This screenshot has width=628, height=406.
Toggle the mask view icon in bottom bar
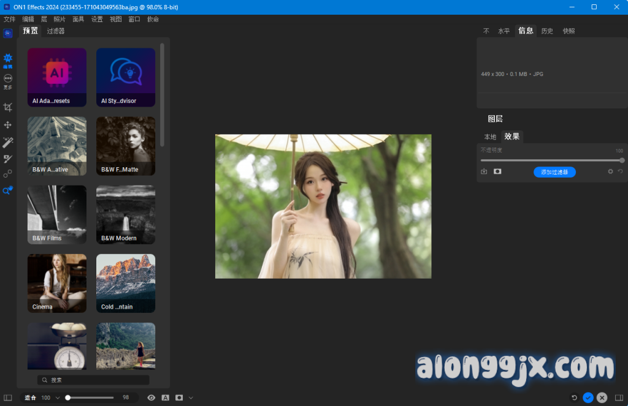pos(179,397)
